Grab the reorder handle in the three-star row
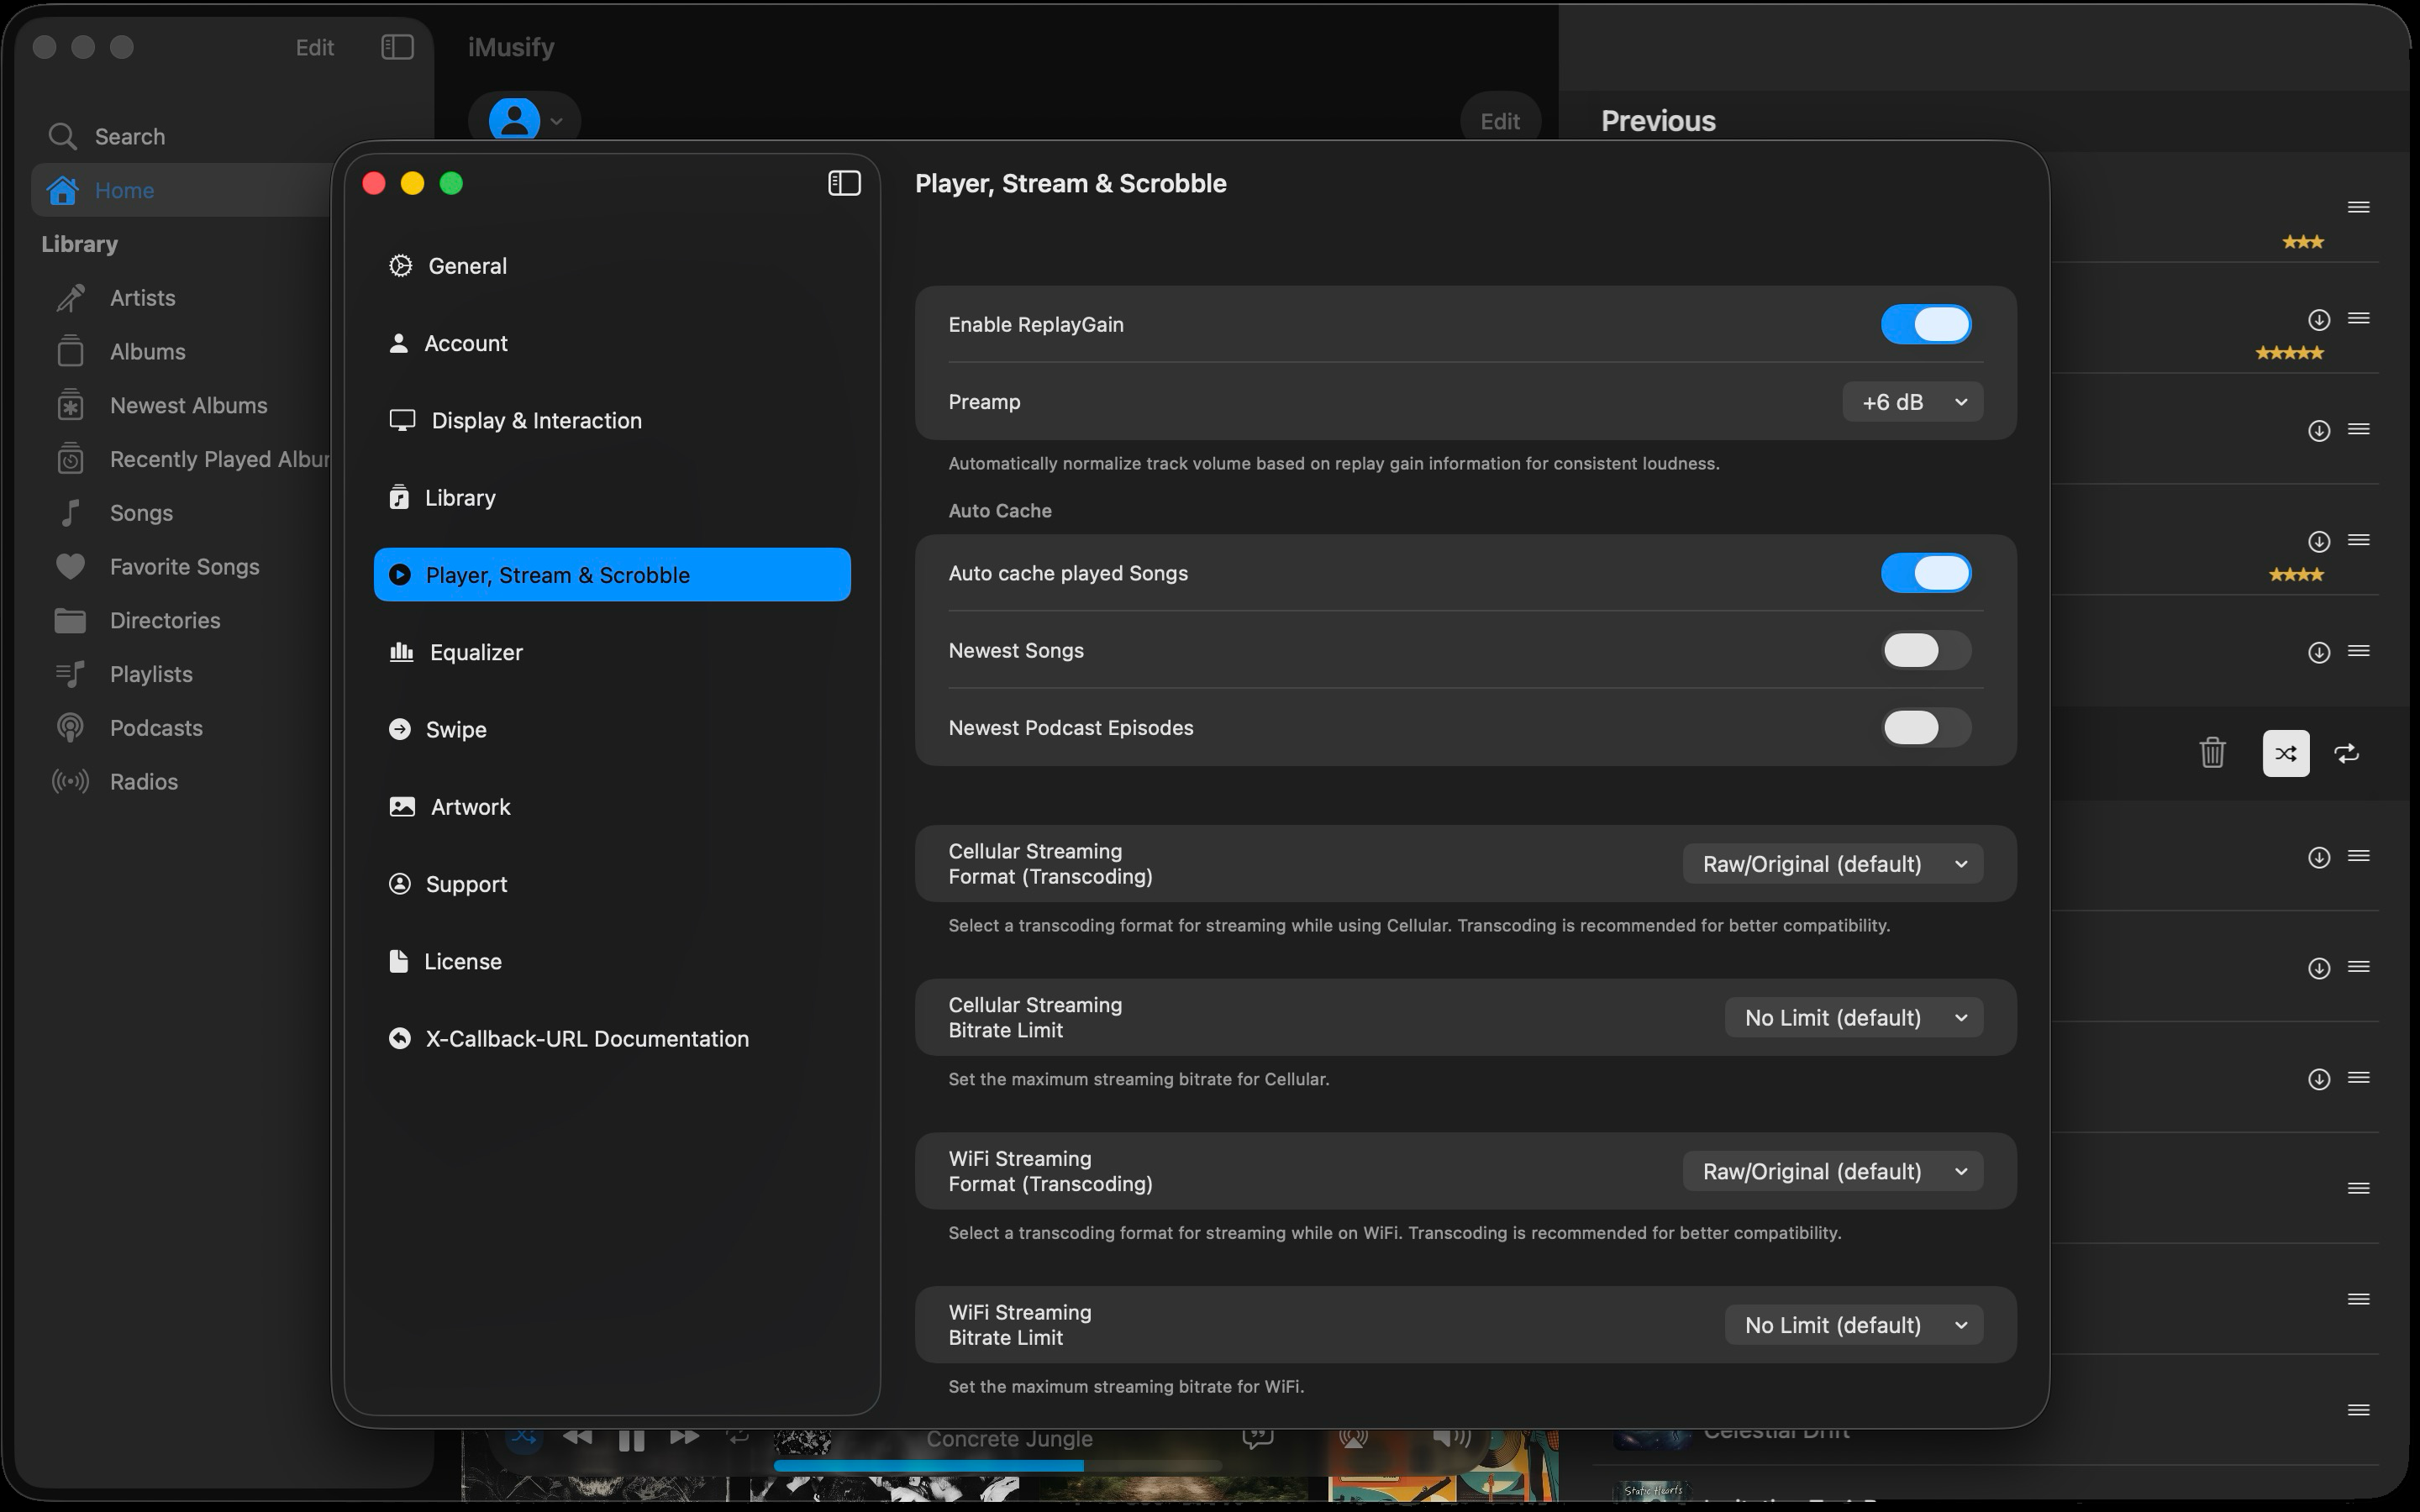The height and width of the screenshot is (1512, 2420). tap(2358, 208)
